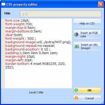The width and height of the screenshot is (105, 105).
Task: Open Help on CSS
Action: [87, 23]
